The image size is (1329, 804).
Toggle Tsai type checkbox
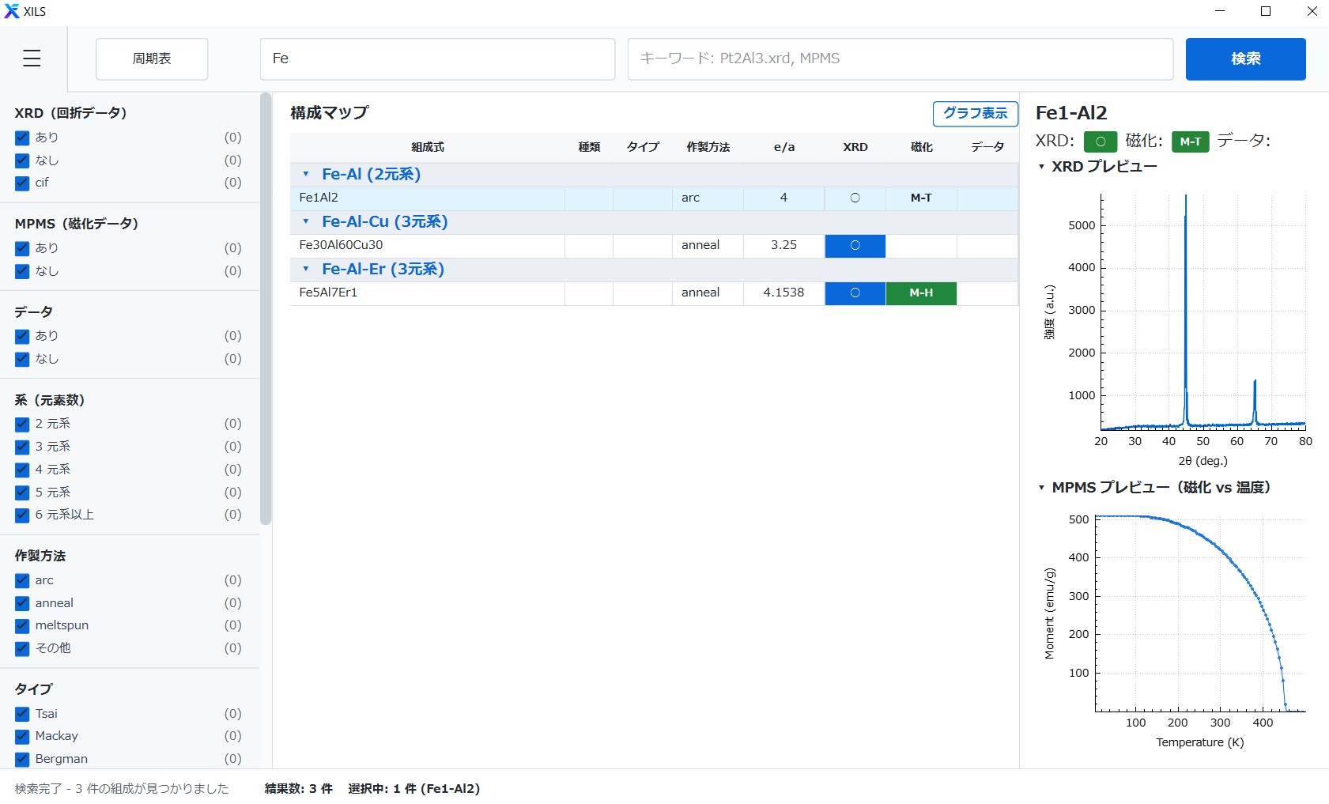click(x=22, y=714)
